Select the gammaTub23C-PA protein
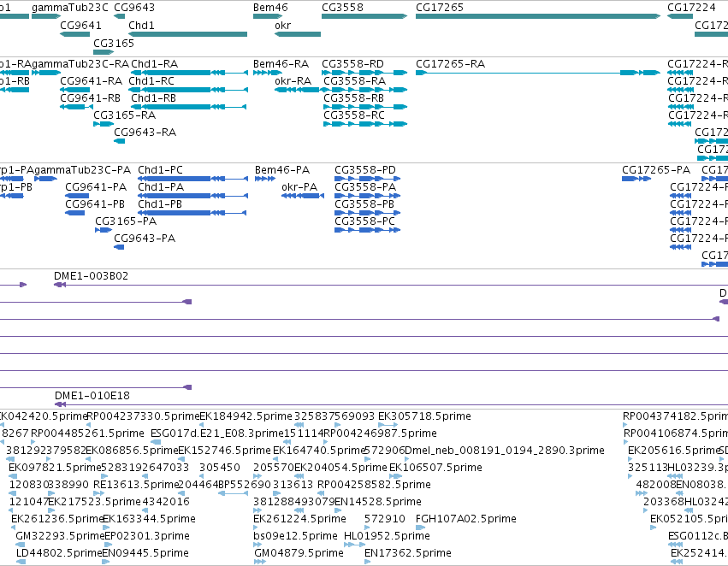 tap(45, 179)
